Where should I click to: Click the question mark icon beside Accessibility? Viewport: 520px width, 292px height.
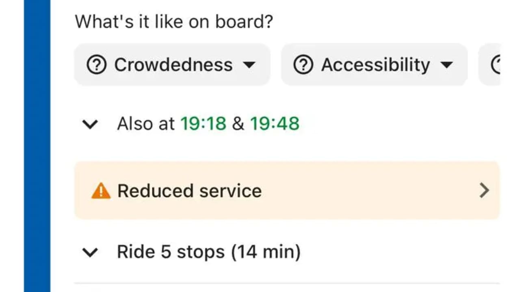pos(303,65)
